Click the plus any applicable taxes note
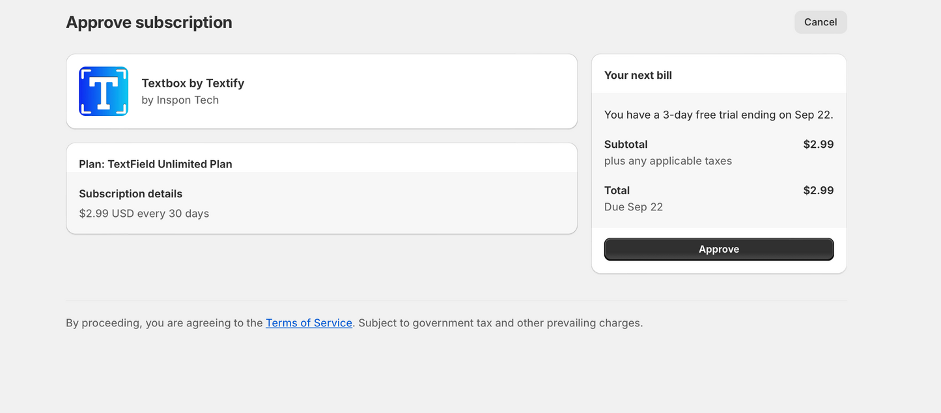Viewport: 941px width, 413px height. pos(668,161)
